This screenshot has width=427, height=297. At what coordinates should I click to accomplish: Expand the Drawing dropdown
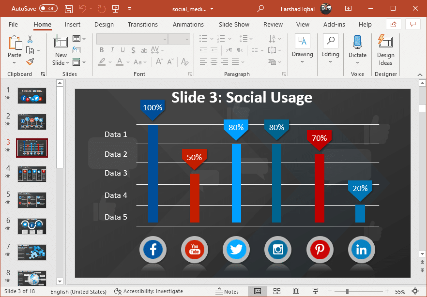302,62
